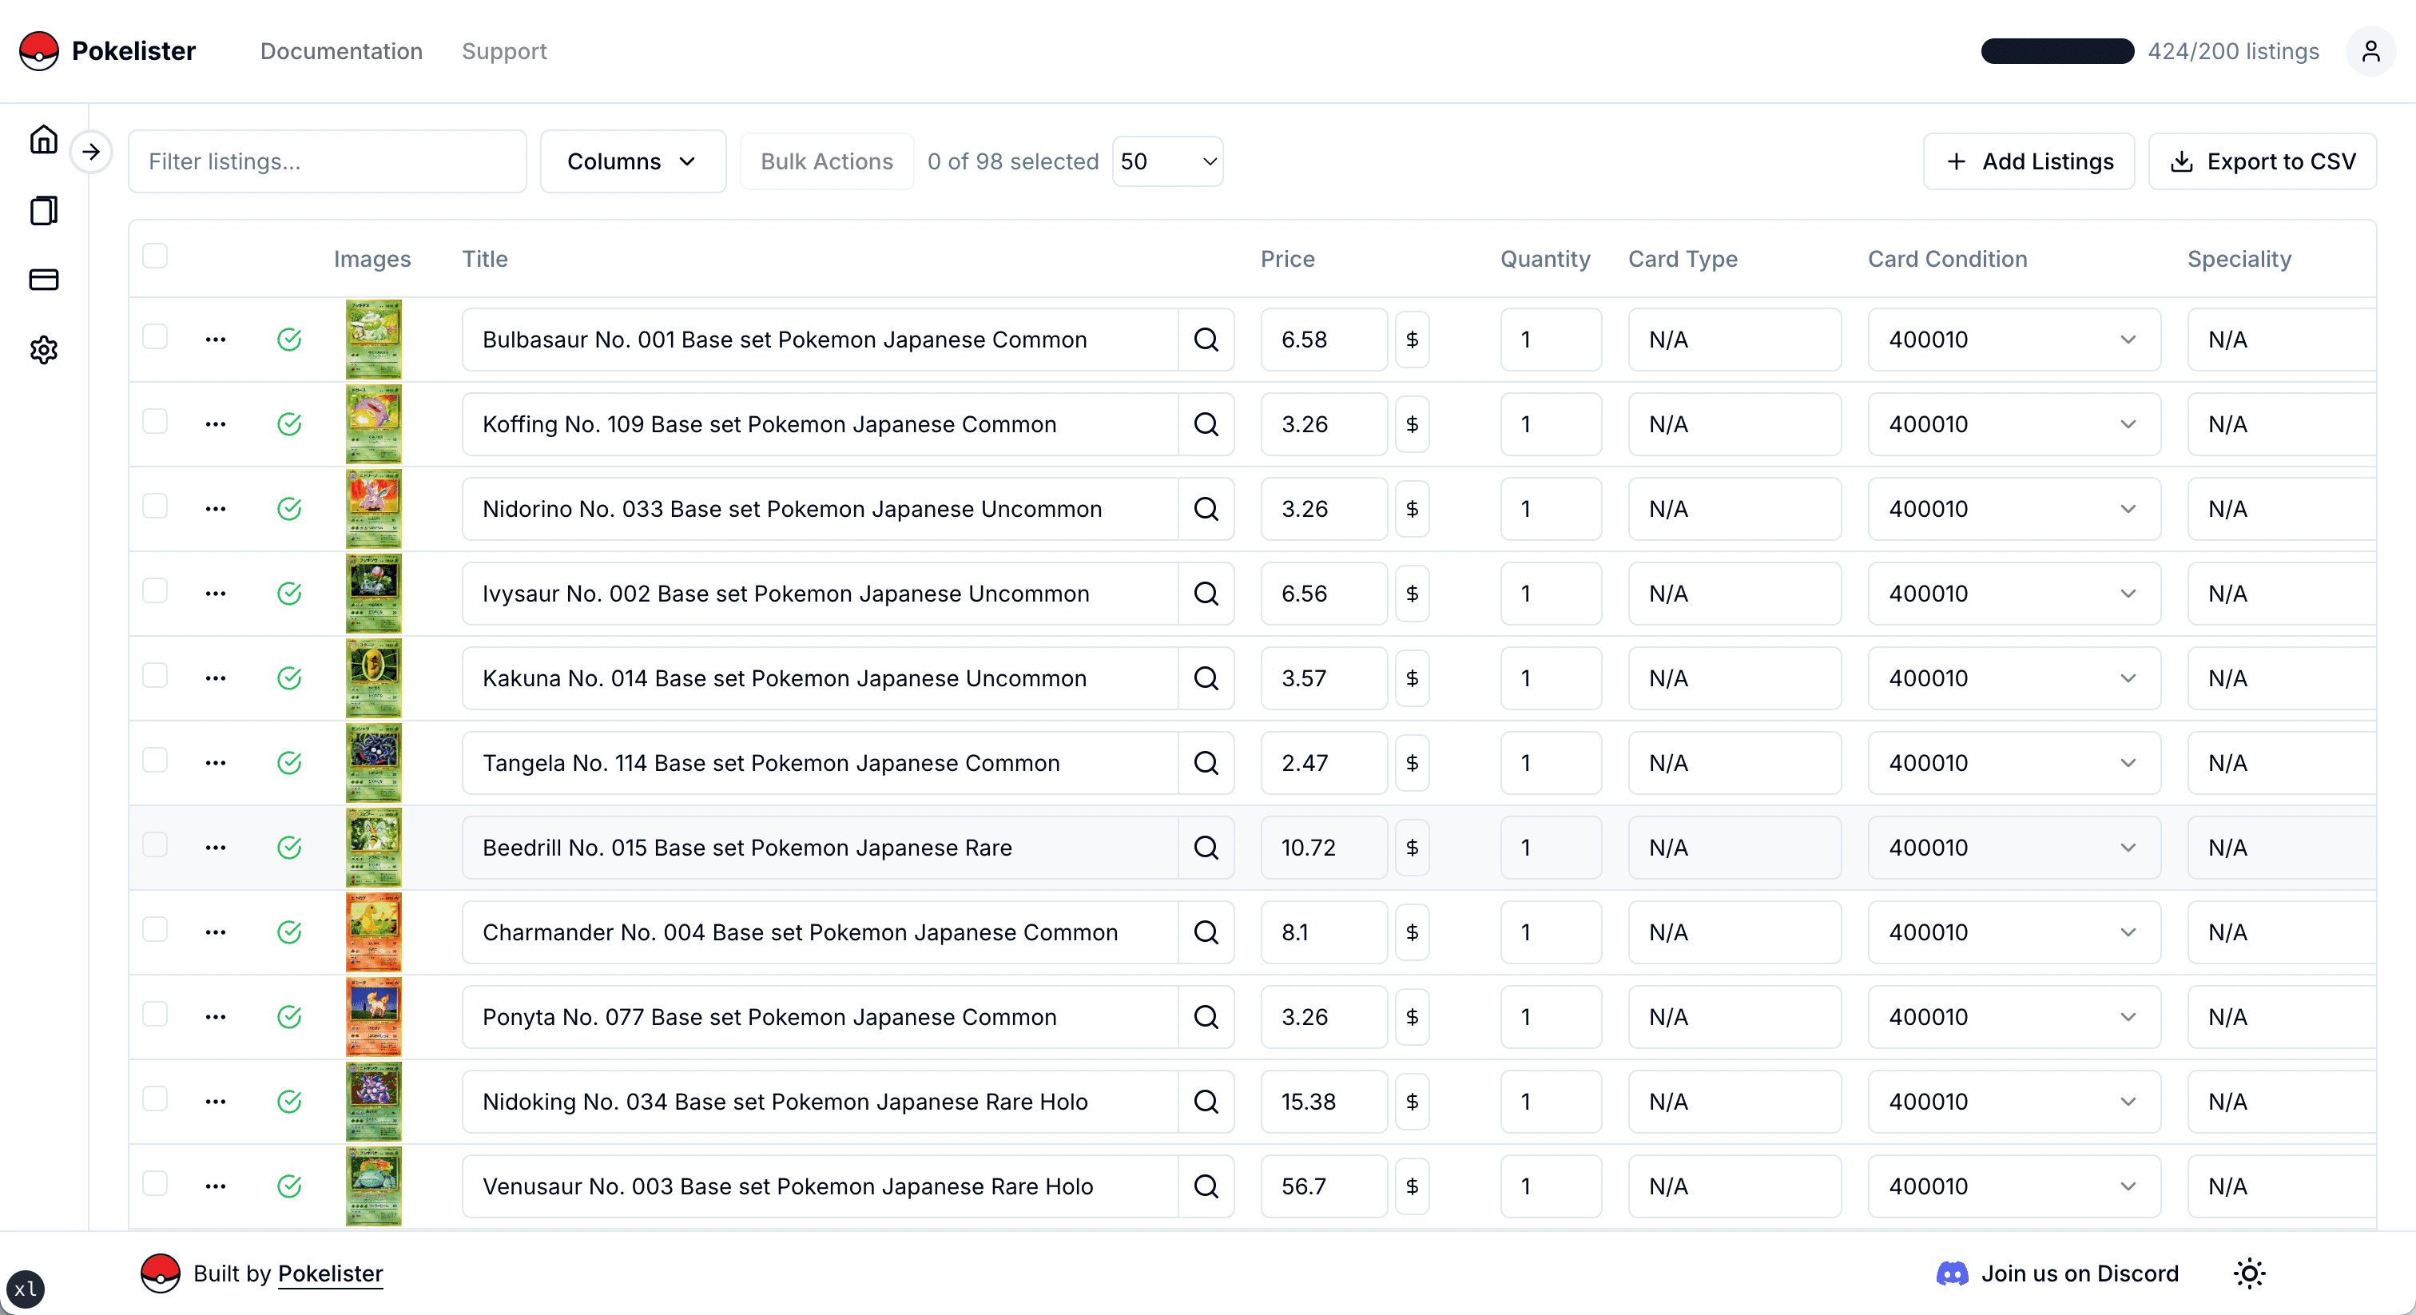Open the Columns dropdown

[632, 161]
